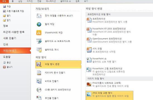Choose PDF/XPS 문서 만들기
Viewport: 153px width, 100px height.
point(58,73)
